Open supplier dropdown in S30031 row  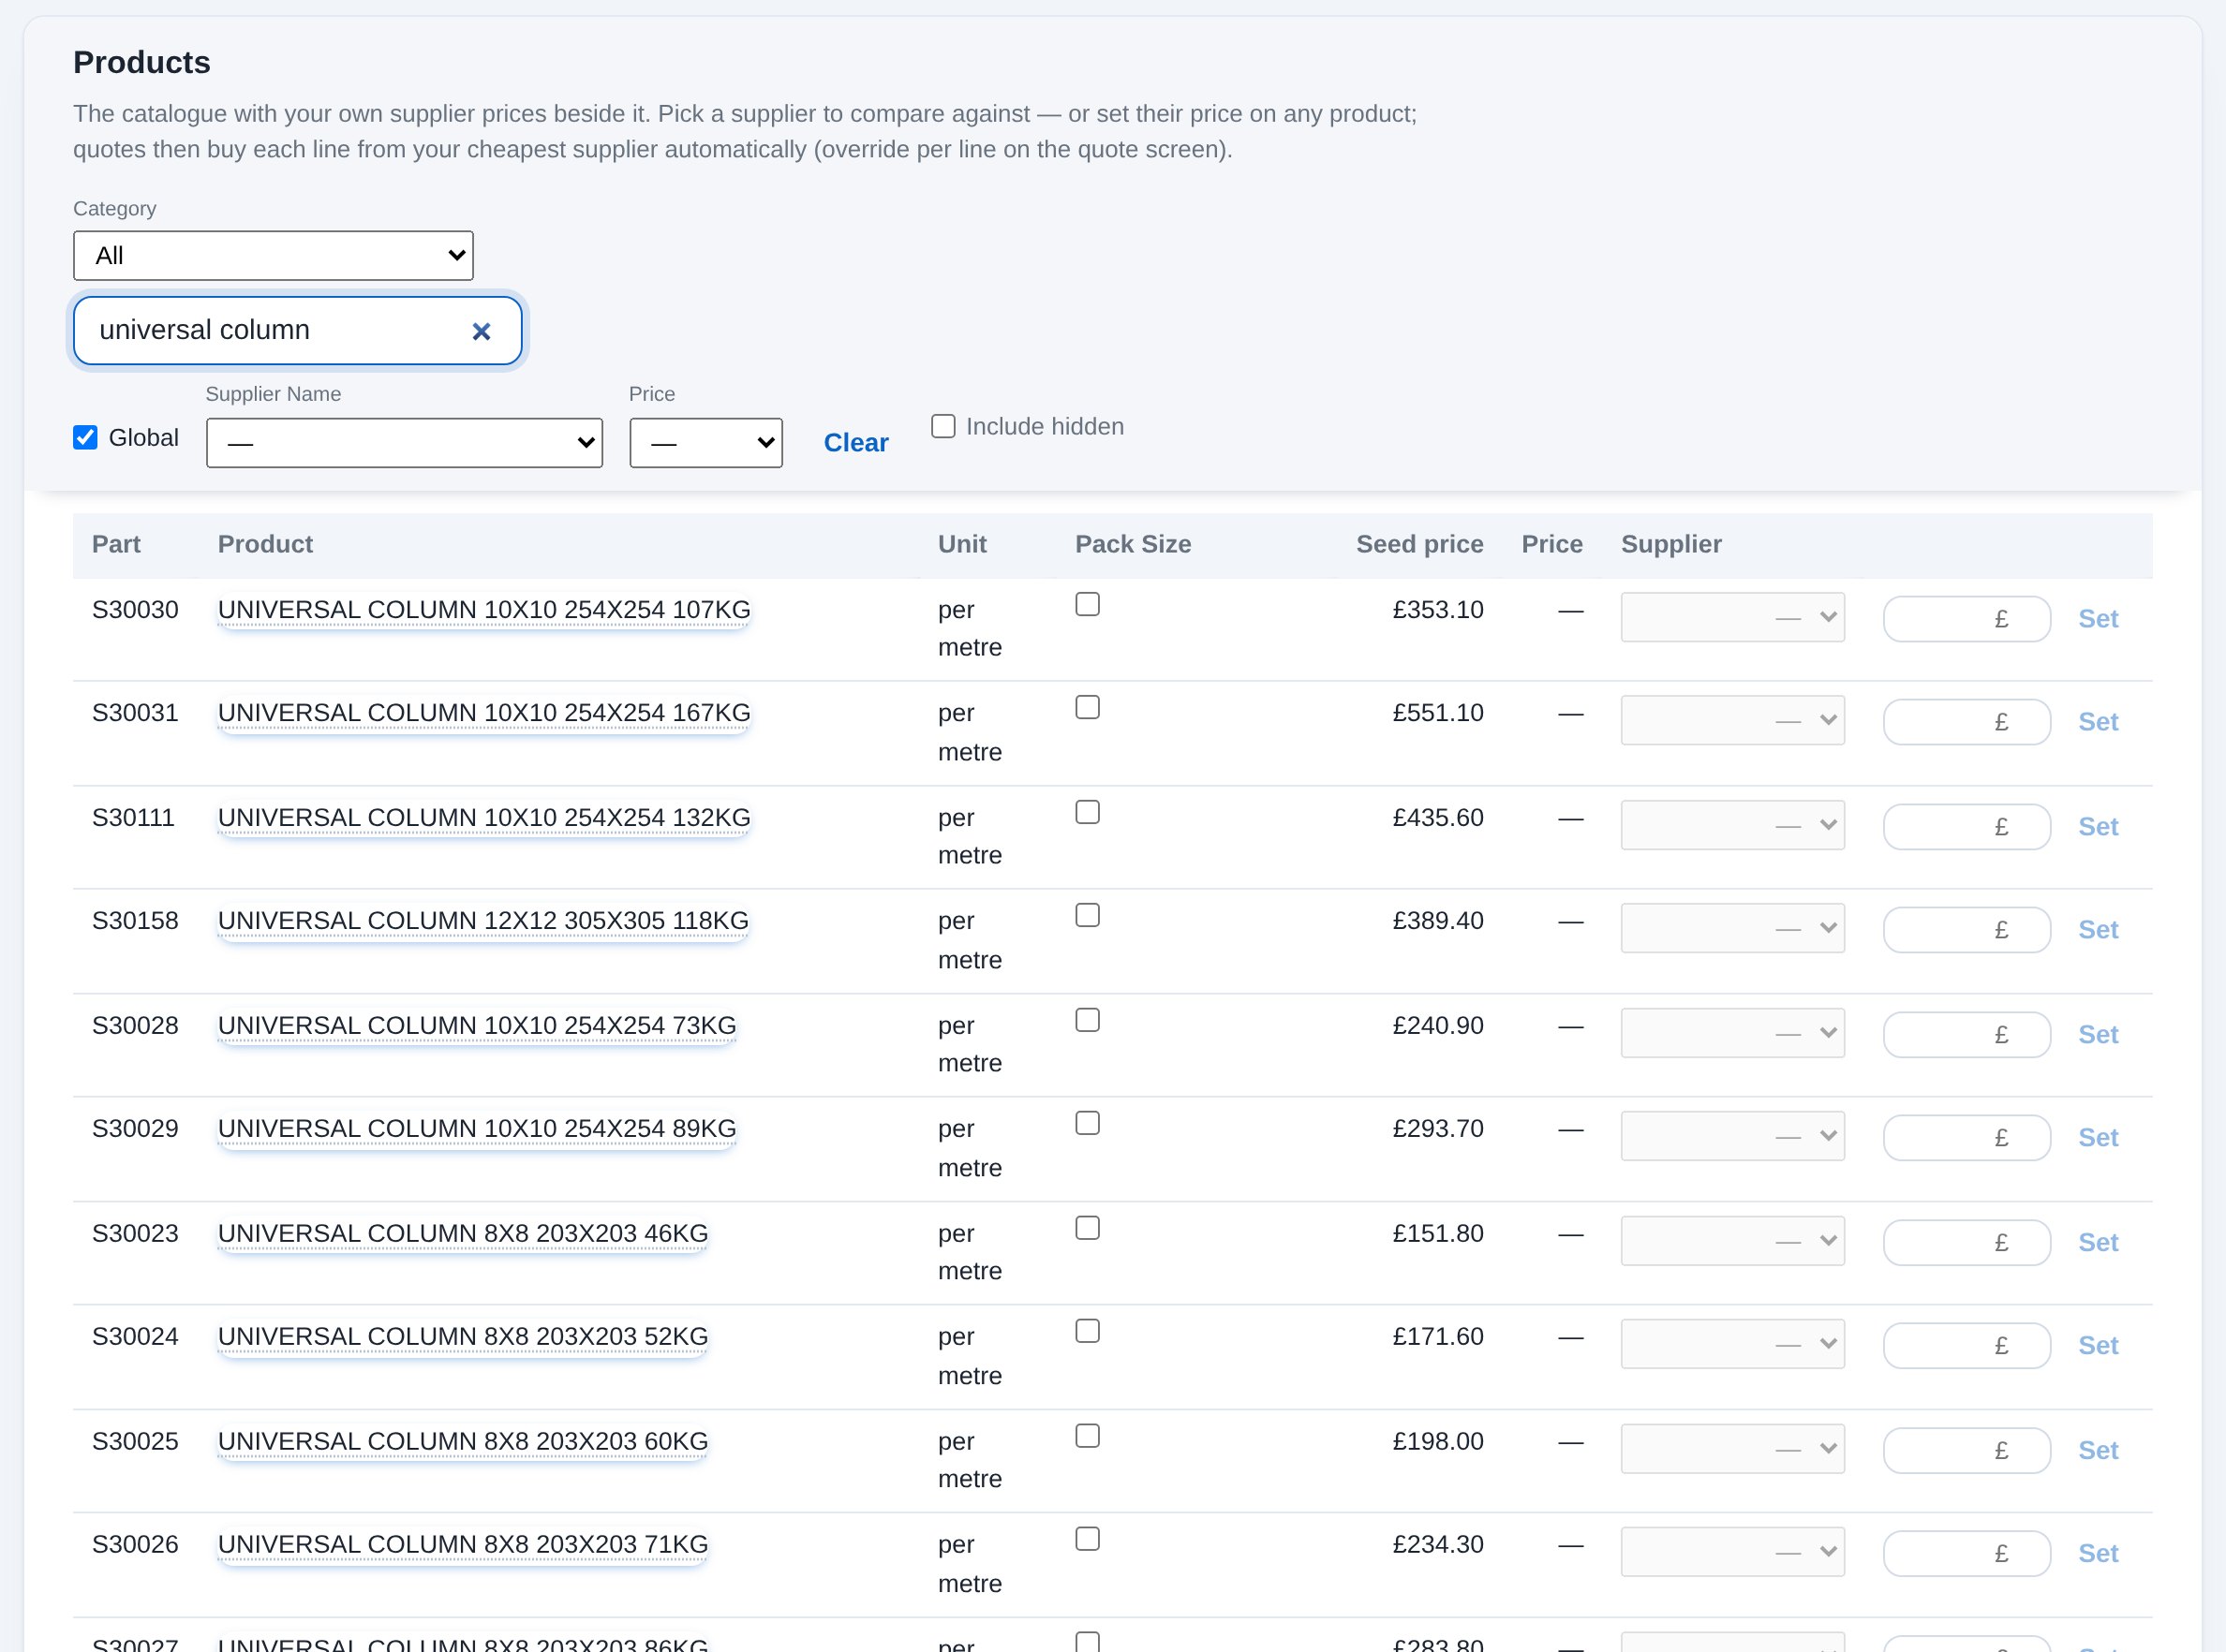1733,721
